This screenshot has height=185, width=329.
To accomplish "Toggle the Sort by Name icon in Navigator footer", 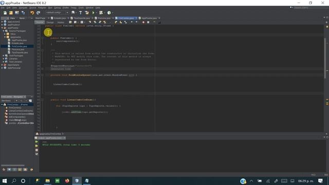I will (x=32, y=170).
